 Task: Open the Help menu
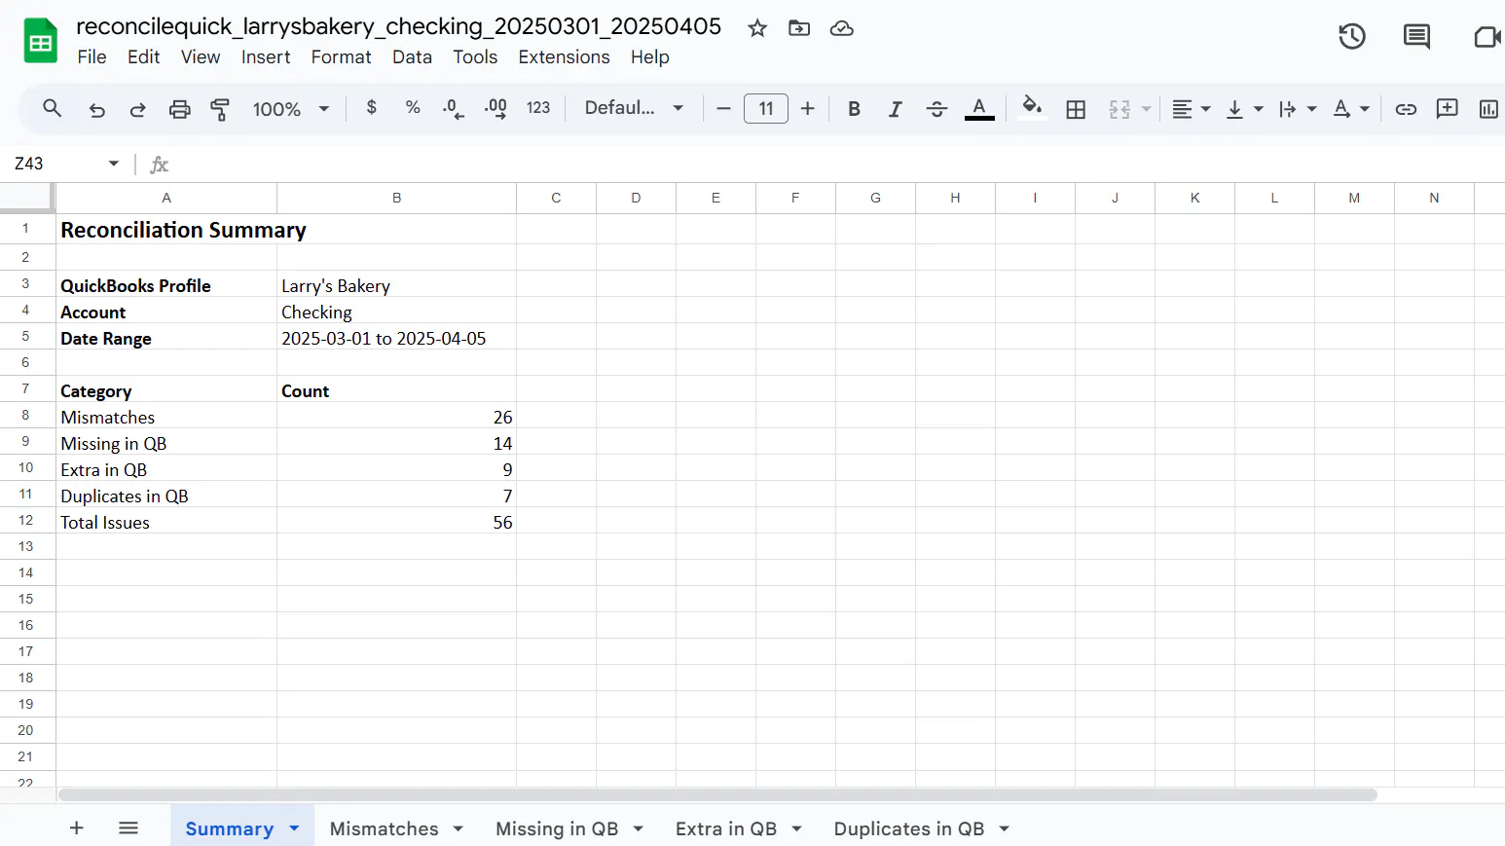click(649, 57)
